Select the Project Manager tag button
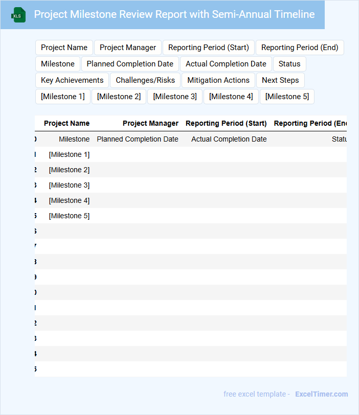The height and width of the screenshot is (415, 359). pos(128,48)
